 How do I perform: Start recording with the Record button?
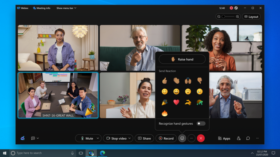click(x=166, y=138)
